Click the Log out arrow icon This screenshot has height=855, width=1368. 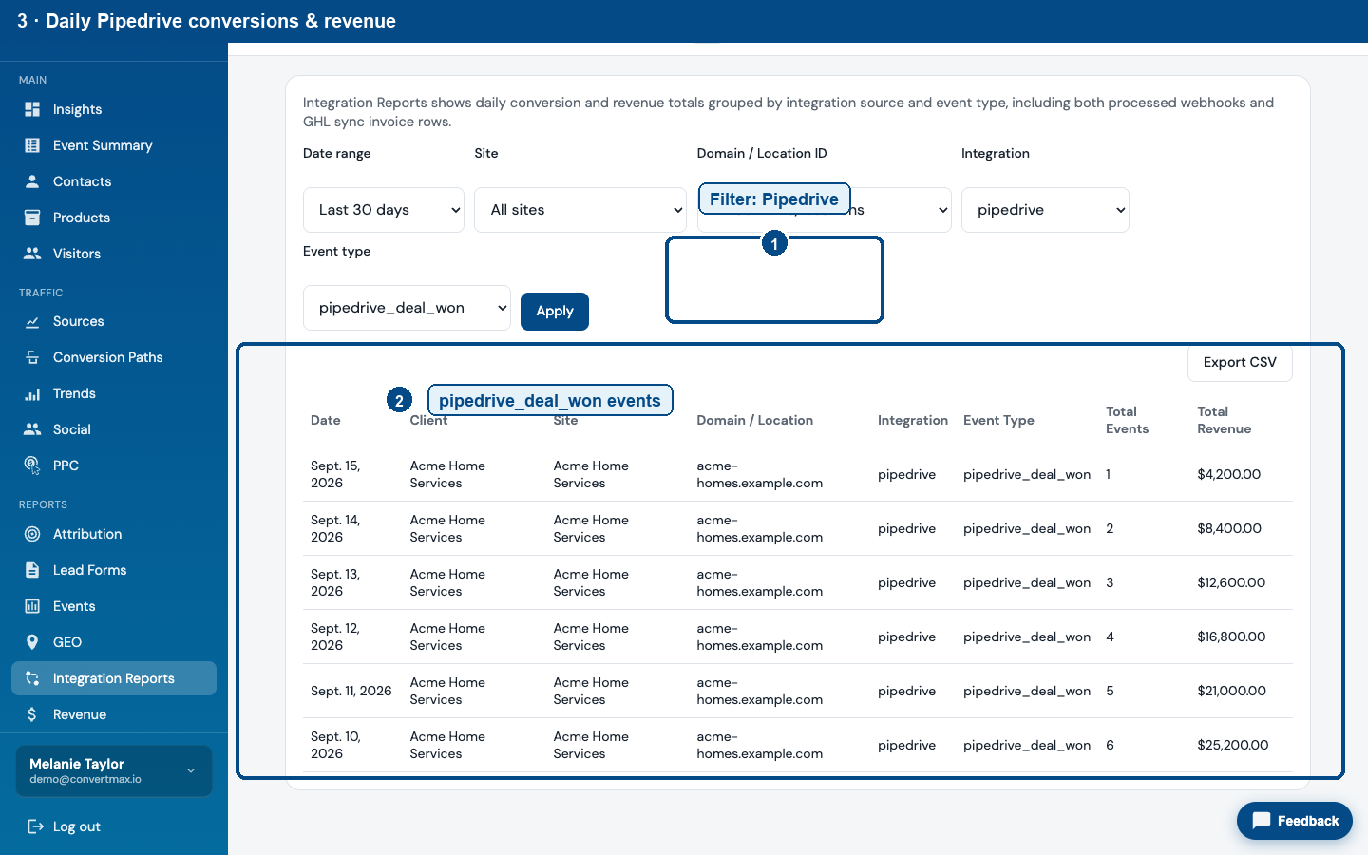pyautogui.click(x=36, y=826)
